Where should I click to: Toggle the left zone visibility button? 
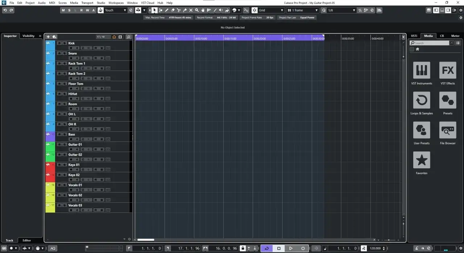point(436,10)
